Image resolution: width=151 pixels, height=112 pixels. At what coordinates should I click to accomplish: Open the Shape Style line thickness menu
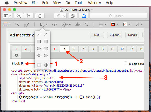(103, 24)
